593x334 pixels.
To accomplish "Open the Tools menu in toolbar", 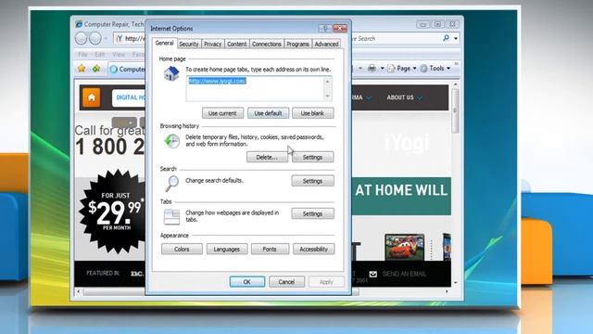I will [435, 69].
